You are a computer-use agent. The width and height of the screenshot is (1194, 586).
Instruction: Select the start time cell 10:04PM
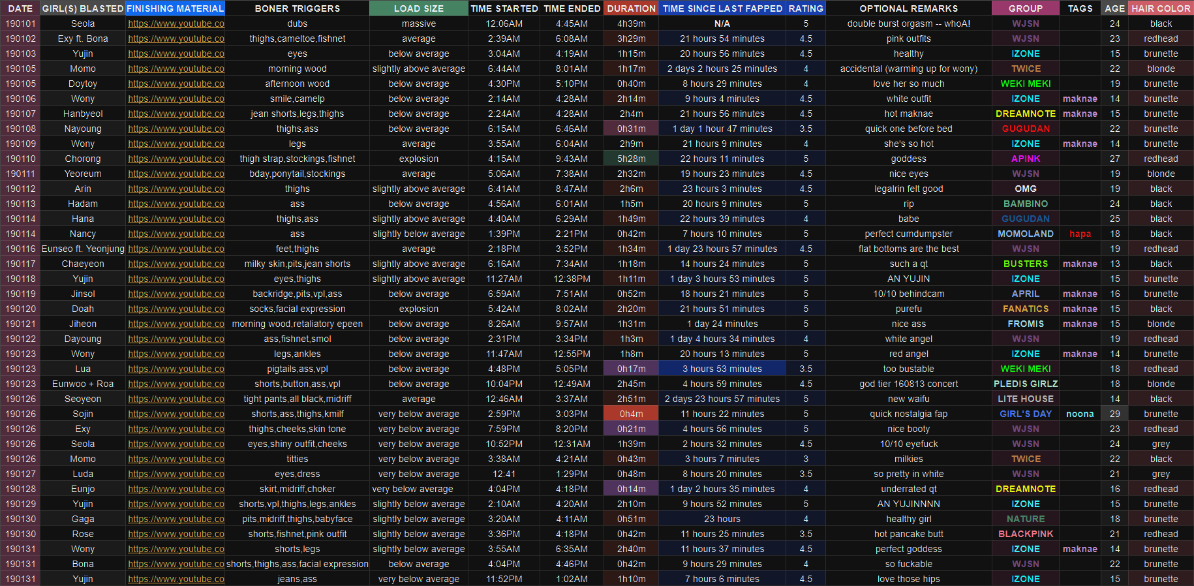[x=504, y=384]
